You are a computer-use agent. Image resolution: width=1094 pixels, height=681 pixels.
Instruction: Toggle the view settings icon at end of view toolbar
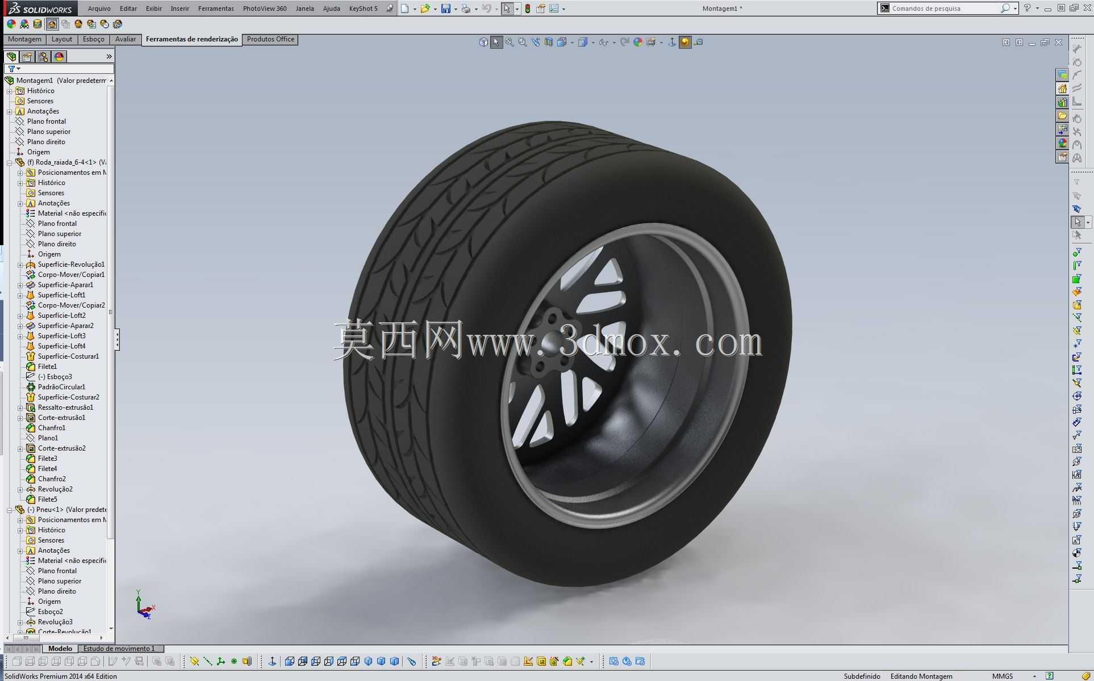click(699, 42)
